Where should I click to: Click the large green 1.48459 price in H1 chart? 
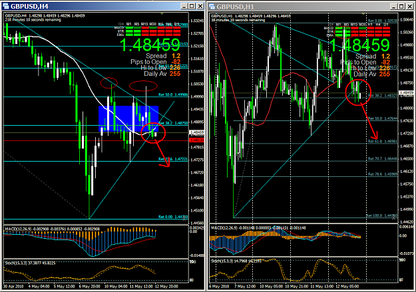tap(359, 45)
